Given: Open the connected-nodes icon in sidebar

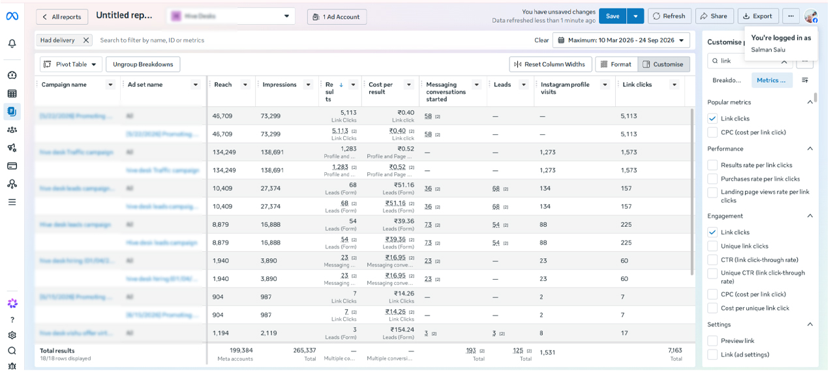Looking at the screenshot, I should (x=12, y=184).
